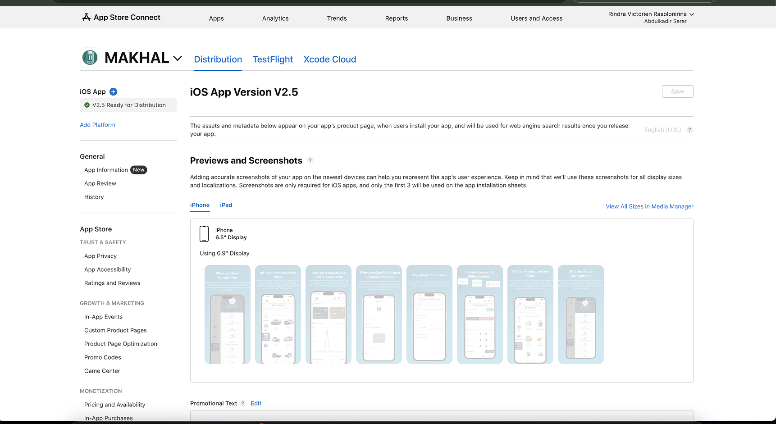Open In-App Events in sidebar
The image size is (776, 424).
point(103,317)
